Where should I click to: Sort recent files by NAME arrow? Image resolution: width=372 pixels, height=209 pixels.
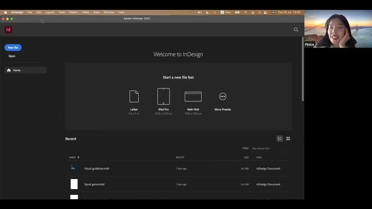[78, 157]
